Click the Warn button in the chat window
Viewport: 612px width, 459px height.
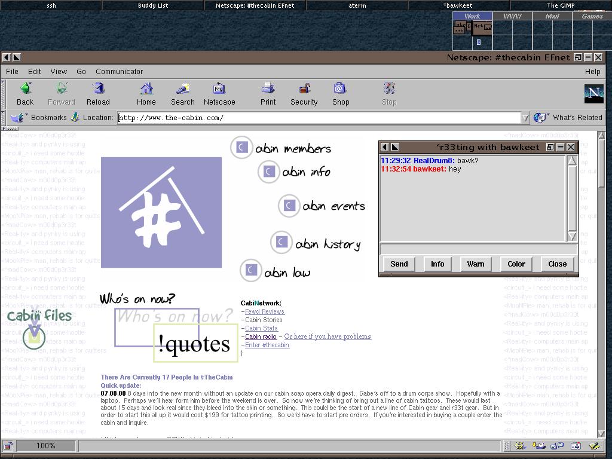click(x=476, y=264)
